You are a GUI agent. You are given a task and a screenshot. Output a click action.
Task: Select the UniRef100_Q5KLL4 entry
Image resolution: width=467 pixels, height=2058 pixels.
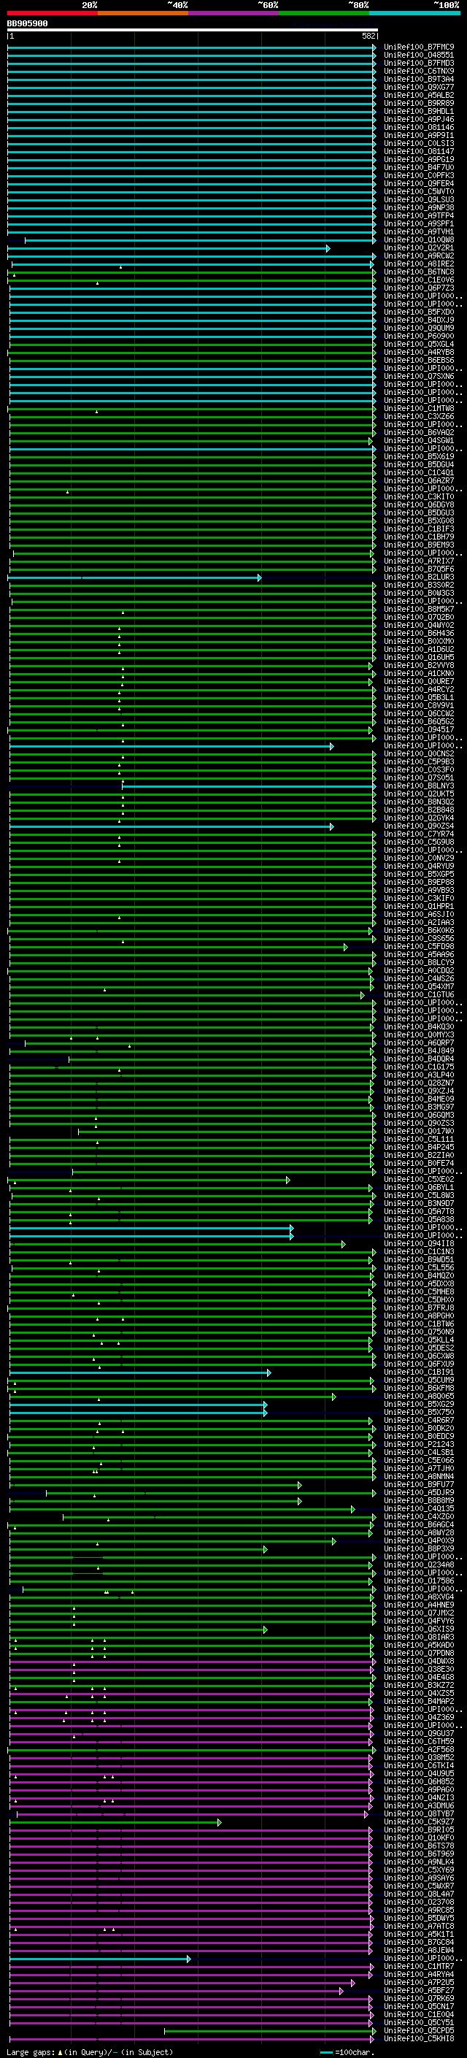point(418,1339)
